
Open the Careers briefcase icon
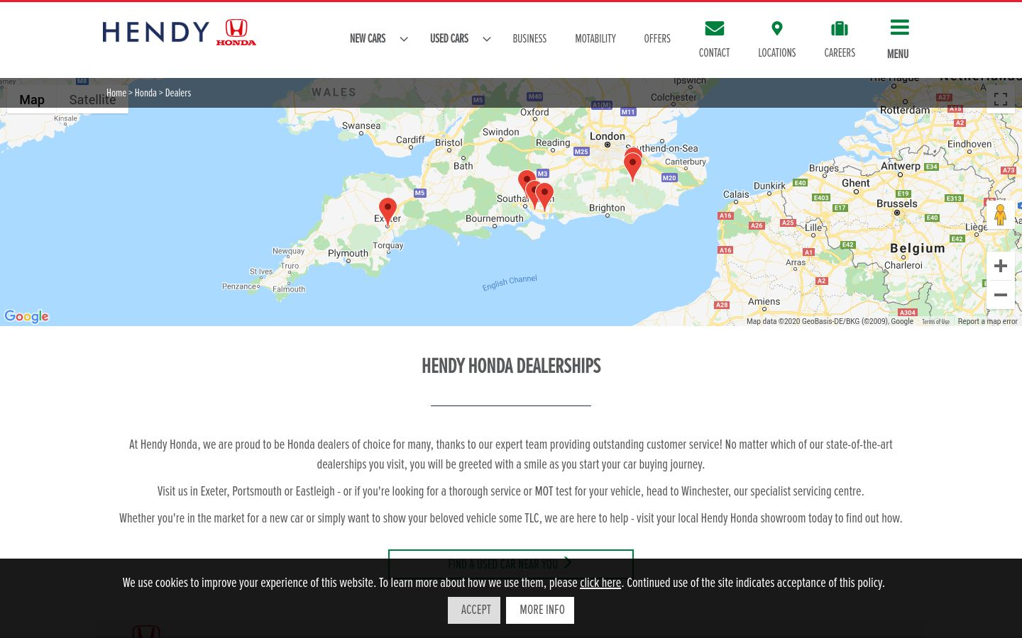[x=840, y=28]
